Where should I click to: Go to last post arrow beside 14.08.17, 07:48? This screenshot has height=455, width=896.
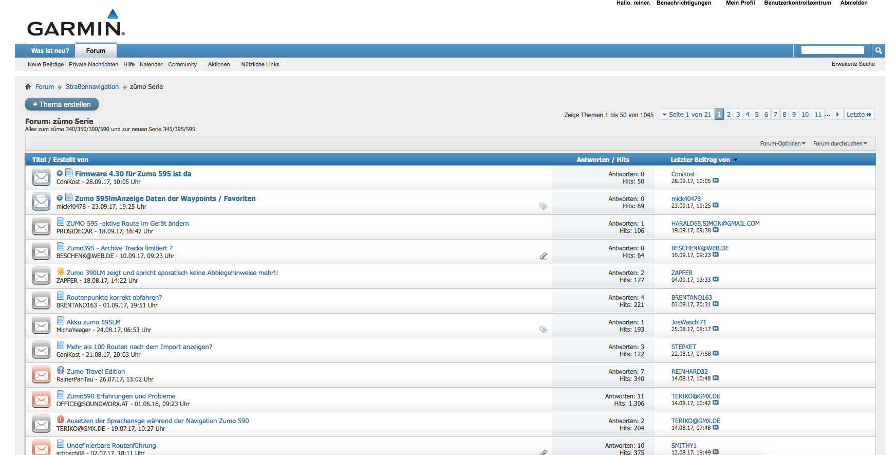[x=716, y=427]
